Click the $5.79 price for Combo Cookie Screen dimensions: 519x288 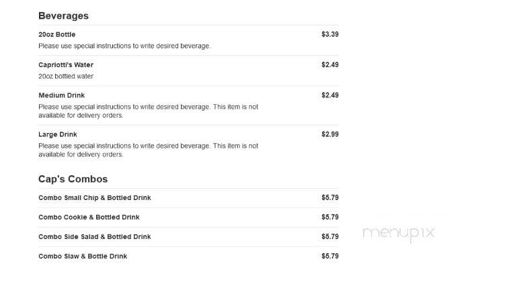(x=330, y=218)
